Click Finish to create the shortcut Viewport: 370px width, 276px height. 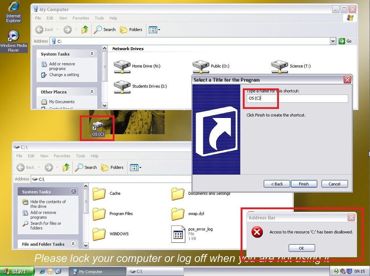point(304,184)
